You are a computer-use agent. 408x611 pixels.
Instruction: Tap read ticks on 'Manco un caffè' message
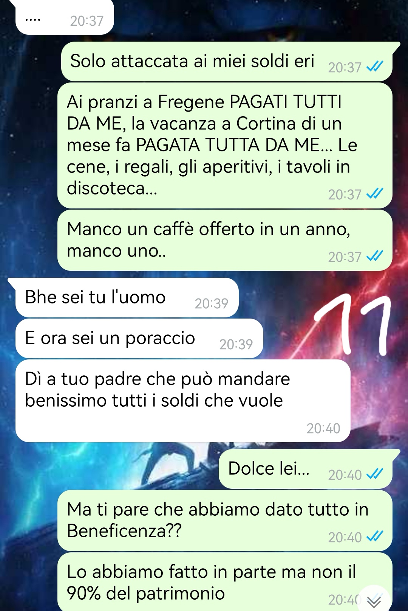pyautogui.click(x=375, y=256)
